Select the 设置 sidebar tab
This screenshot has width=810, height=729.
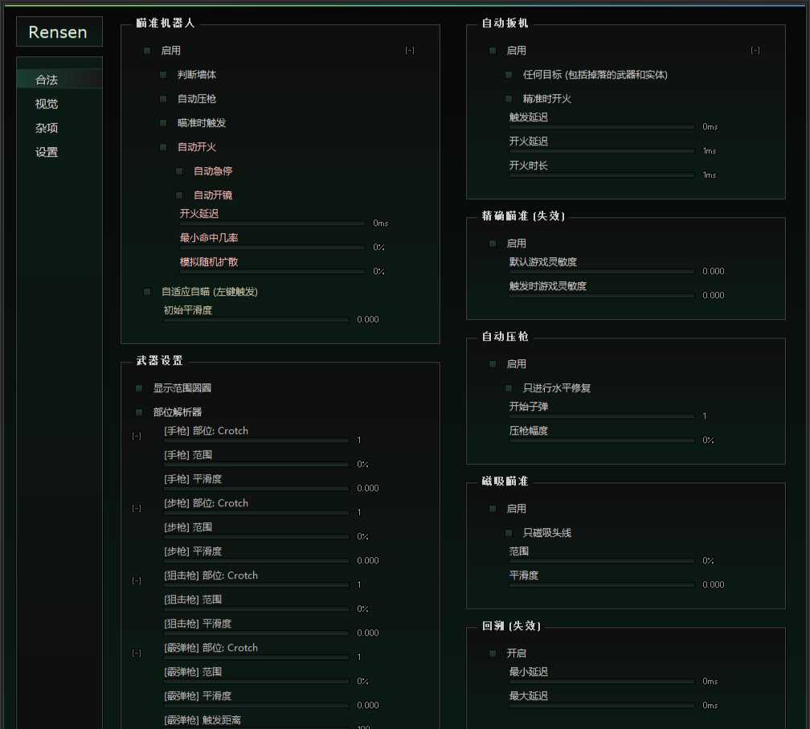[47, 152]
